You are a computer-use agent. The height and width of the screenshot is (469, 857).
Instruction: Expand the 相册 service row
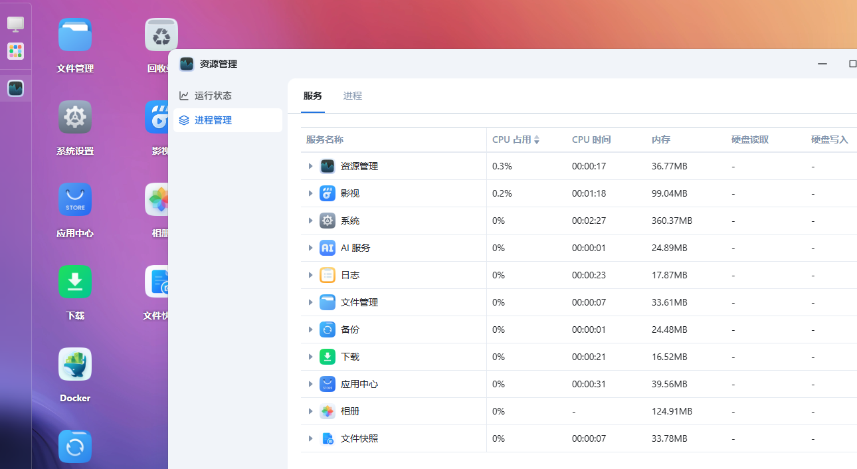pyautogui.click(x=310, y=411)
